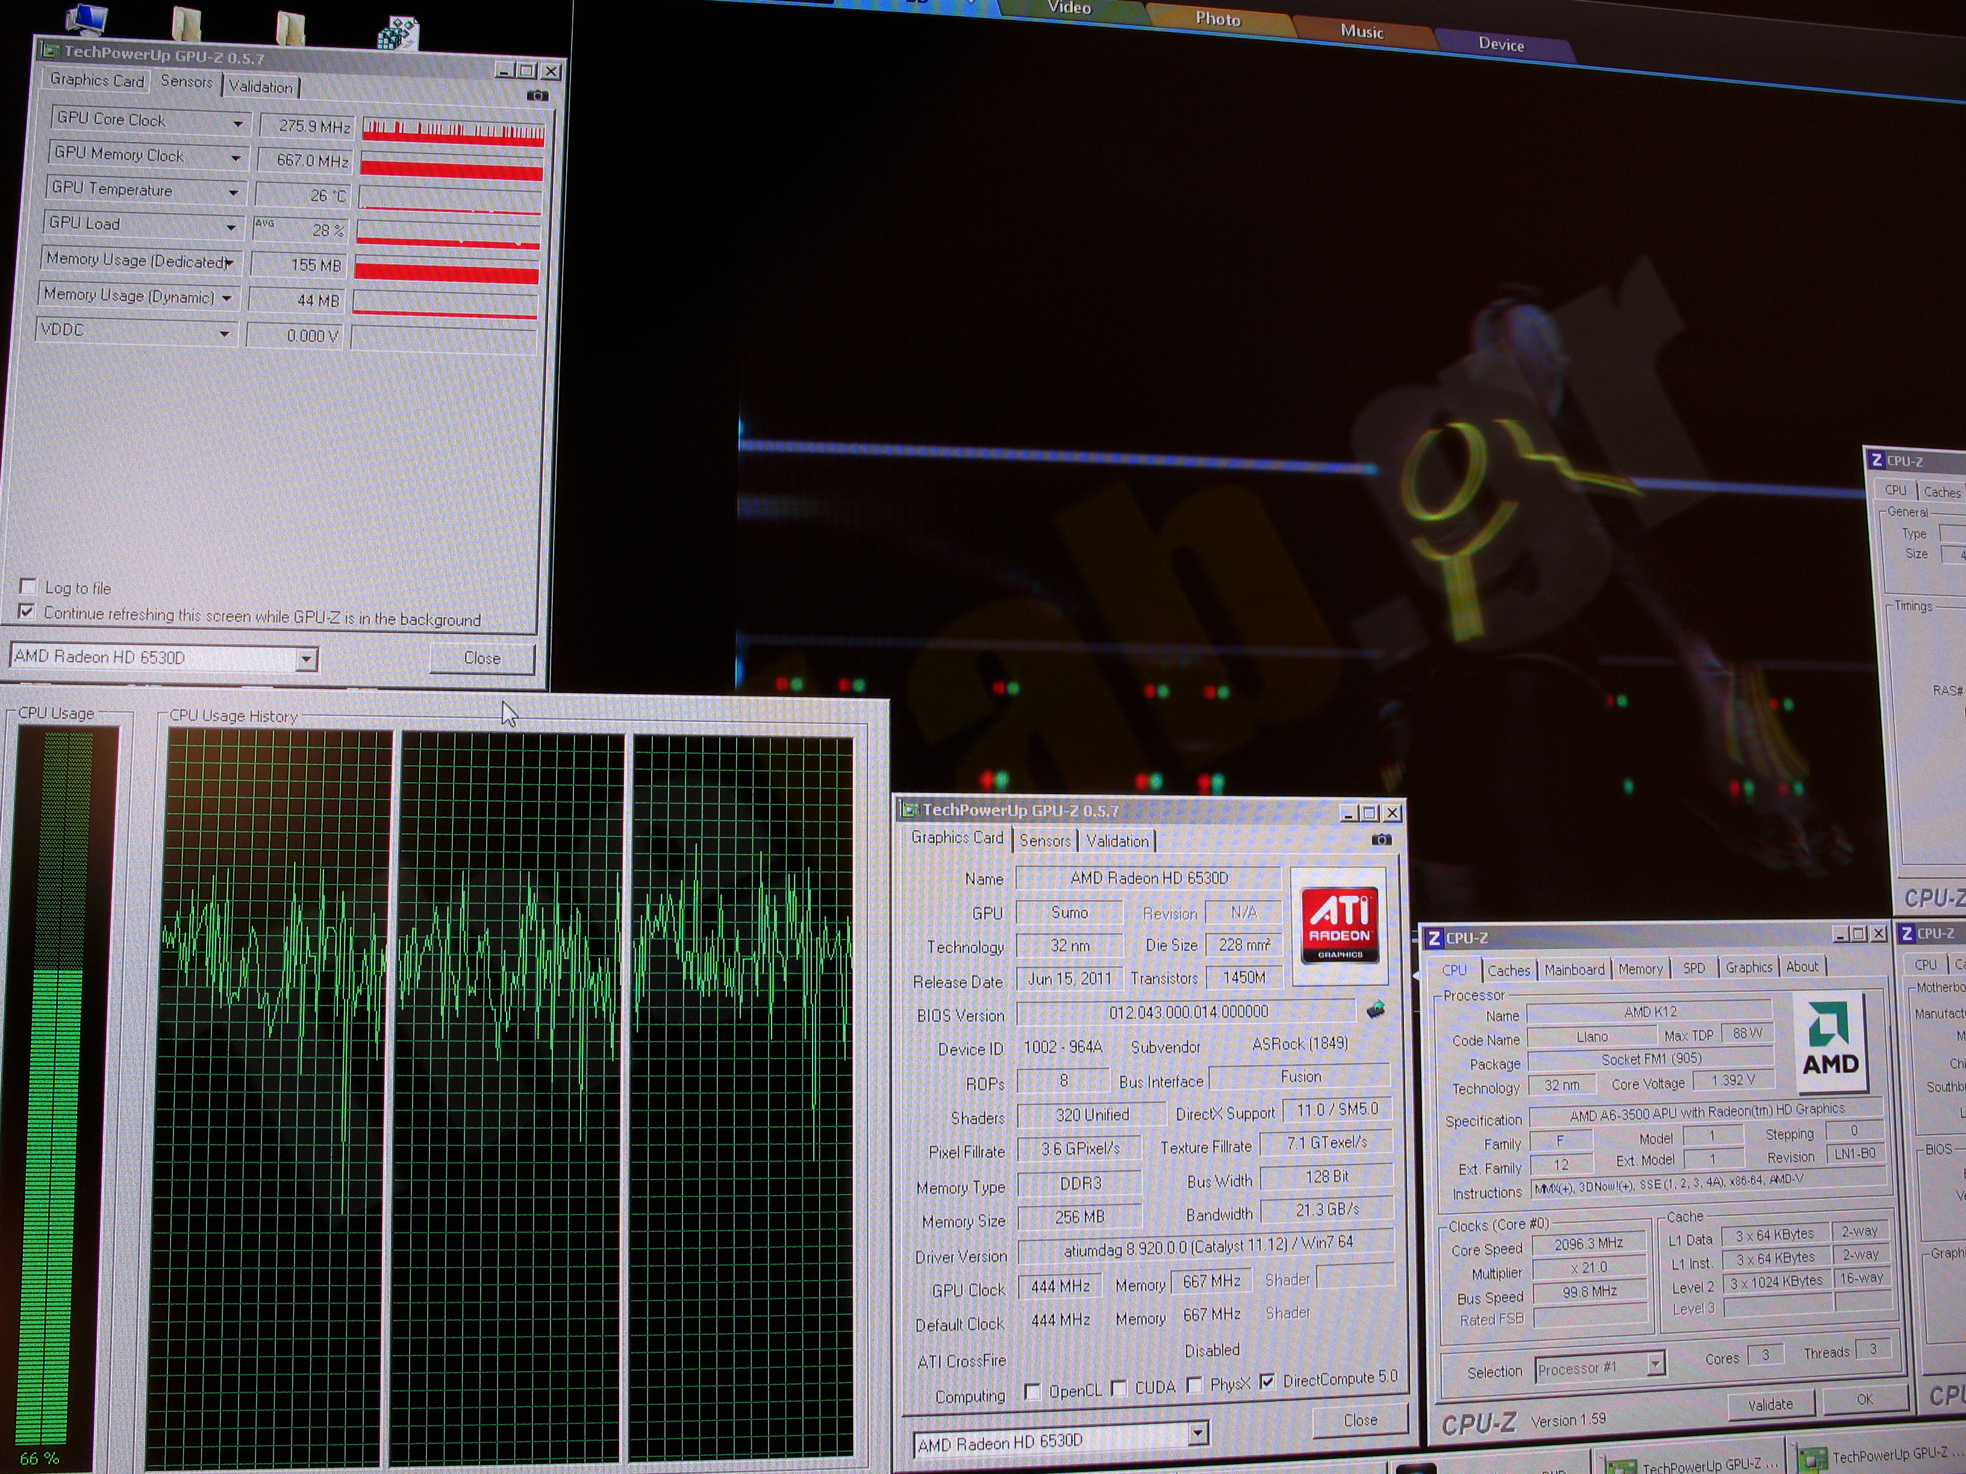Viewport: 1966px width, 1474px height.
Task: Toggle the DirectCompute 5.0 checkbox
Action: (x=1267, y=1381)
